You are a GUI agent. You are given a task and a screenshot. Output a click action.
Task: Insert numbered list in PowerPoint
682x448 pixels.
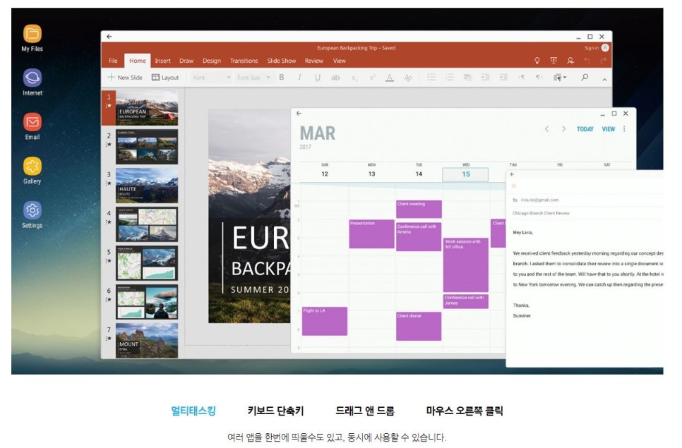click(450, 78)
